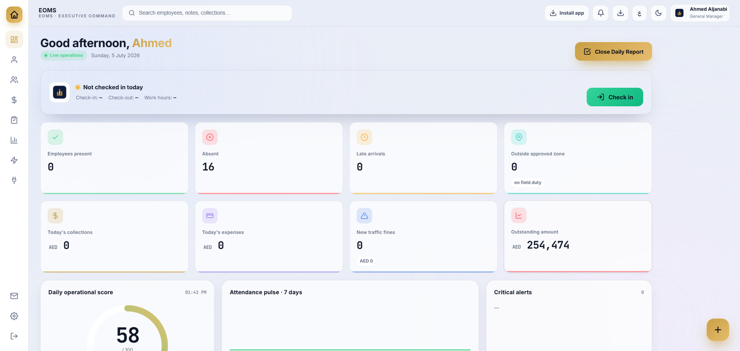The height and width of the screenshot is (351, 740).
Task: Click the 01:41 PM timestamp
Action: [x=196, y=292]
